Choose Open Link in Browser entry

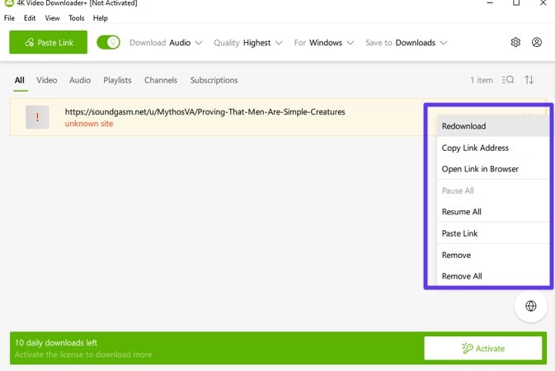(x=492, y=169)
